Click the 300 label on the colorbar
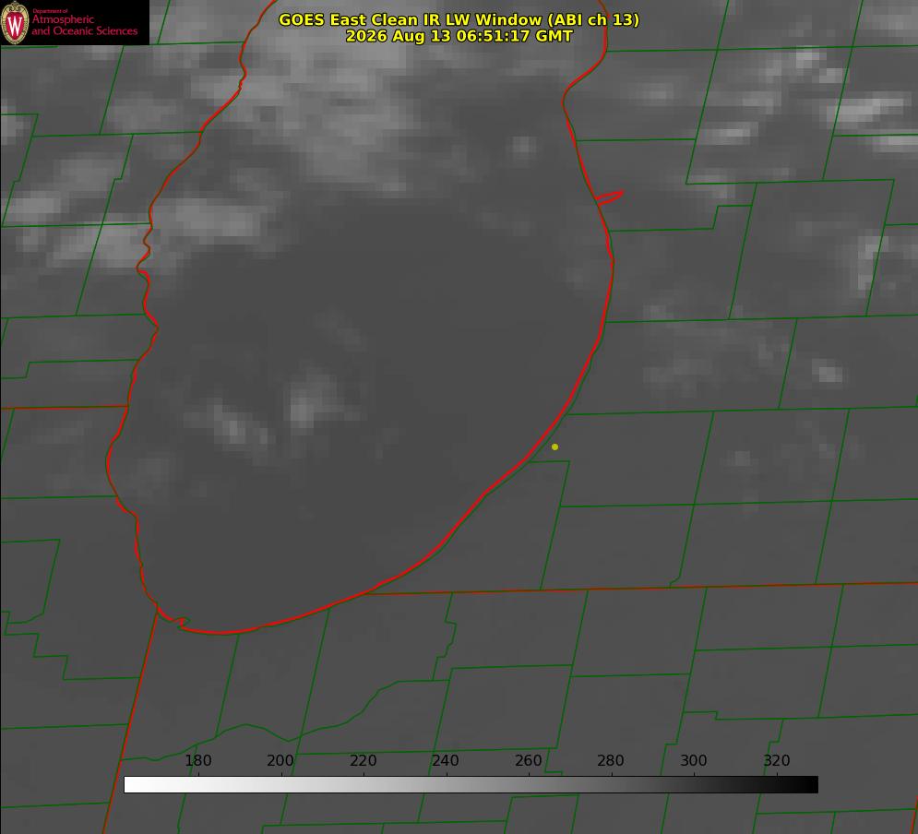Image resolution: width=918 pixels, height=834 pixels. pyautogui.click(x=694, y=760)
